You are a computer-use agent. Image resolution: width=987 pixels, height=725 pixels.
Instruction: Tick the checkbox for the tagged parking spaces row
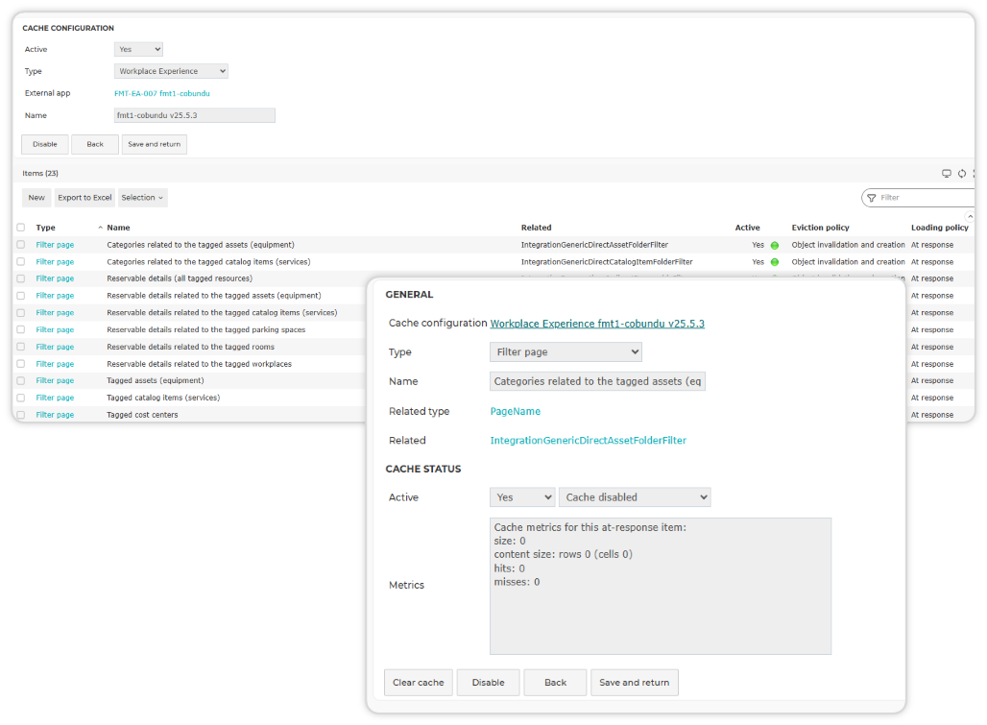[x=21, y=329]
